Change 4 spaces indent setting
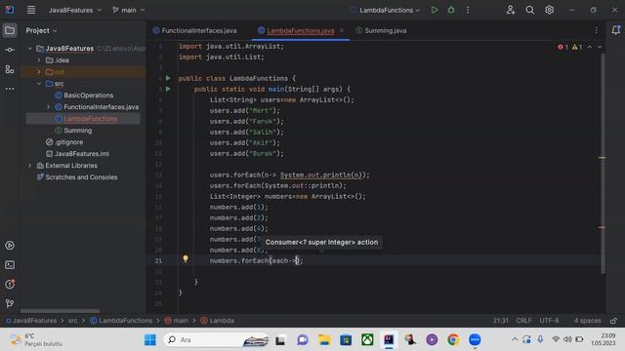The image size is (625, 351). (587, 321)
